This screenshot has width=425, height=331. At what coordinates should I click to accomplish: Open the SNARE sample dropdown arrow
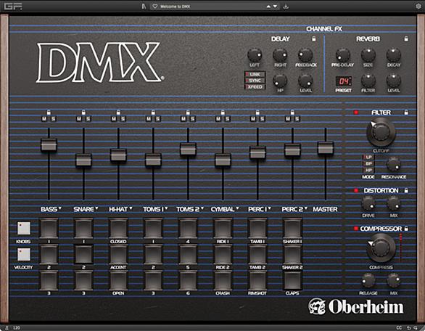[96, 208]
